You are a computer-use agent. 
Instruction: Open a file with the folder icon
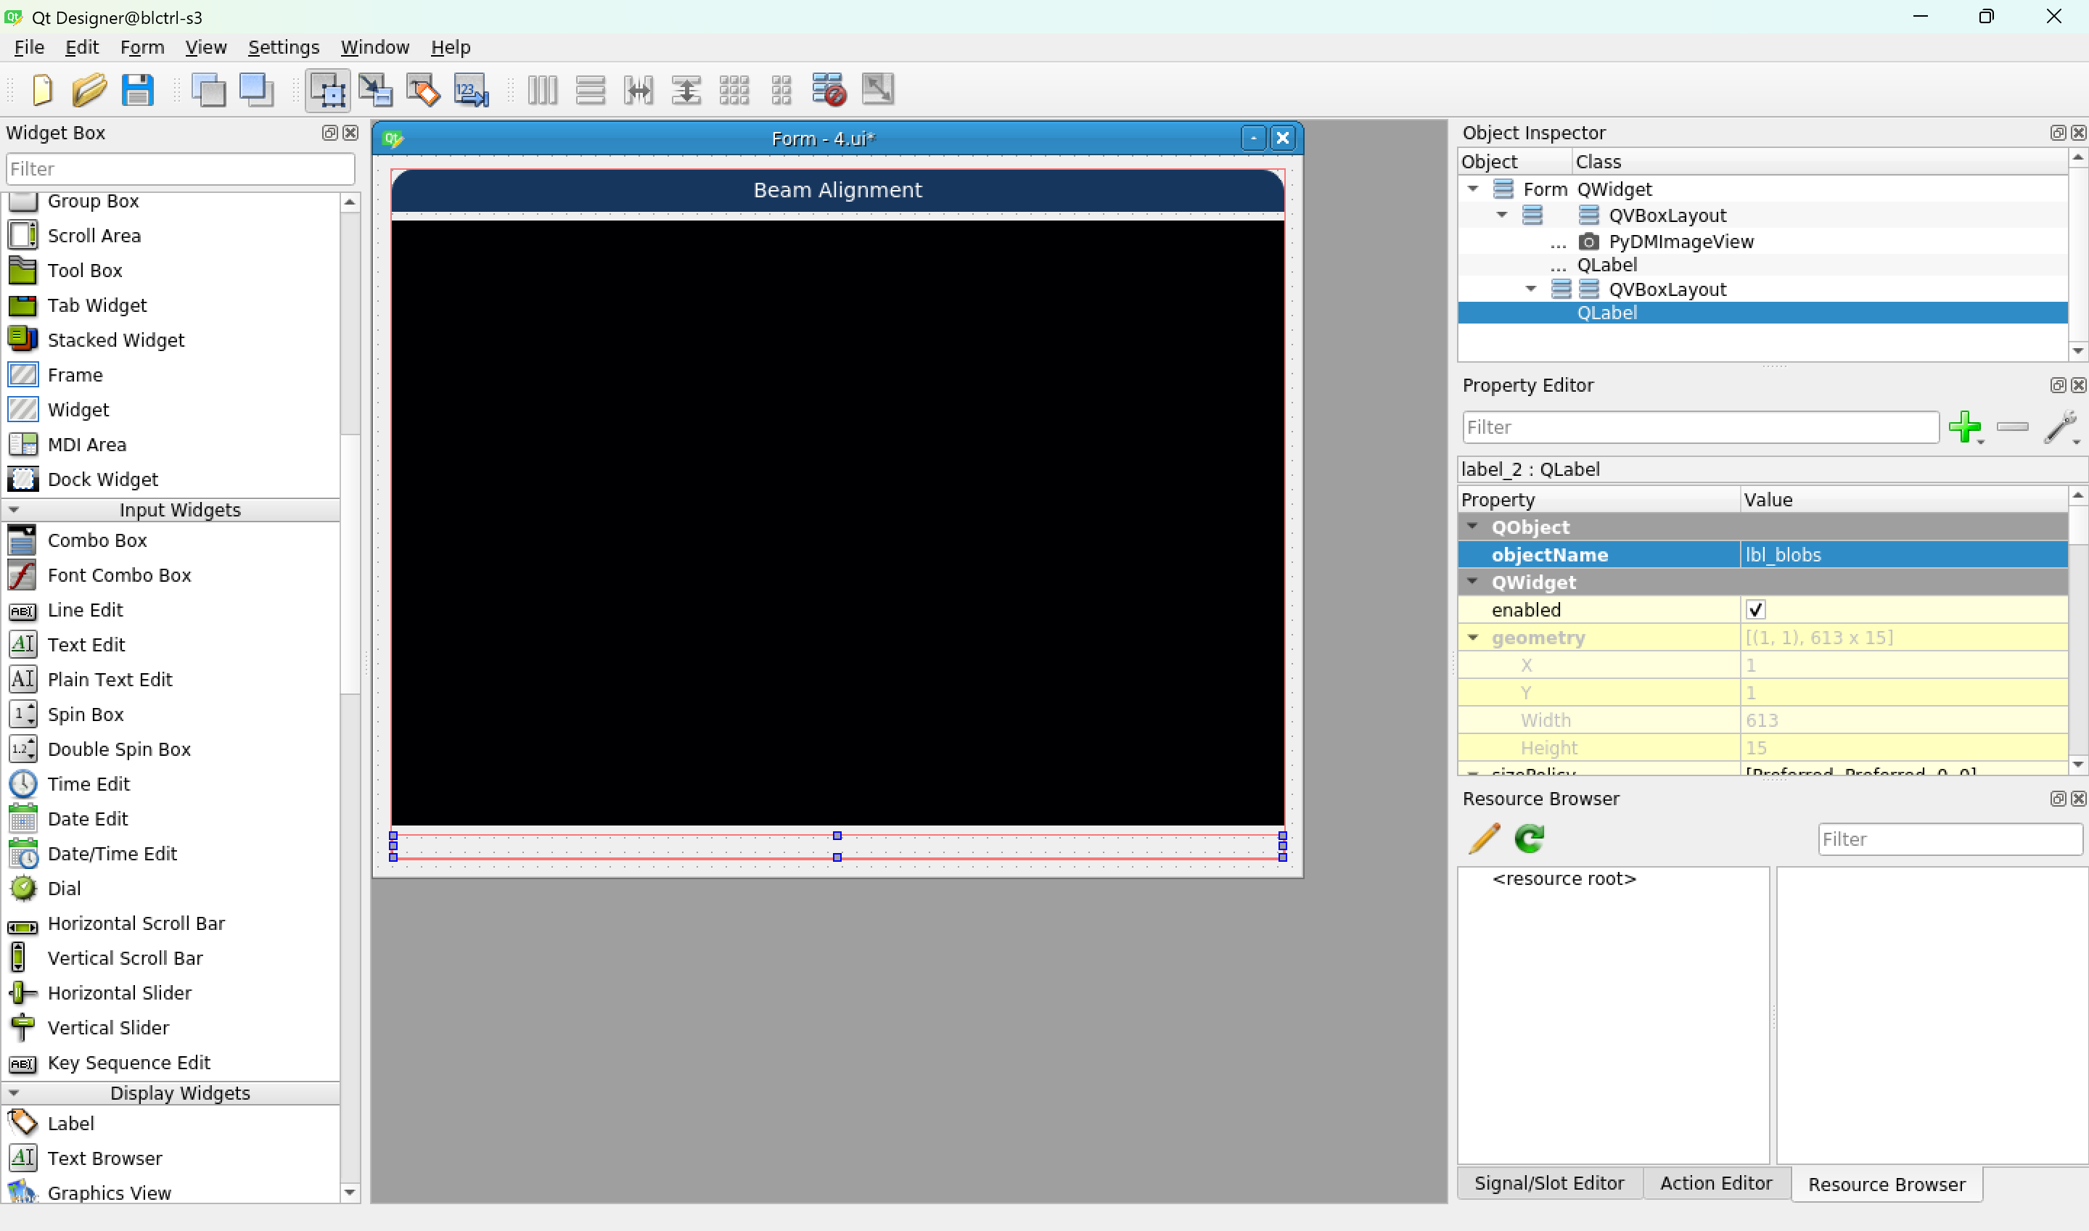pos(89,90)
